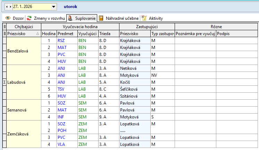Select the INF subject in Semanová's row
The height and width of the screenshot is (150, 259).
(x=61, y=117)
